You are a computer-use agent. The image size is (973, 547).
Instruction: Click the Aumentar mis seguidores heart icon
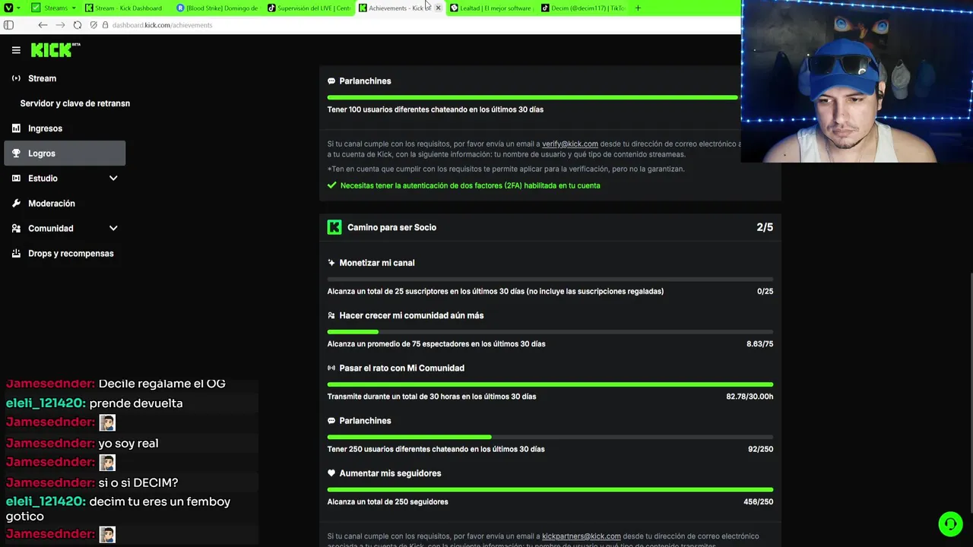(331, 473)
